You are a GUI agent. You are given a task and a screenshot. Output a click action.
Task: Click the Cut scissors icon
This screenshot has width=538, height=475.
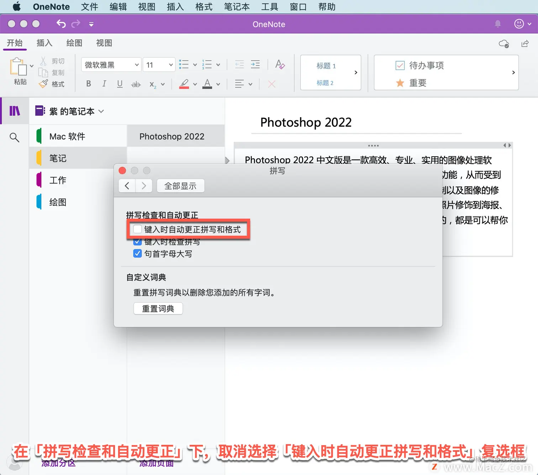[x=43, y=61]
